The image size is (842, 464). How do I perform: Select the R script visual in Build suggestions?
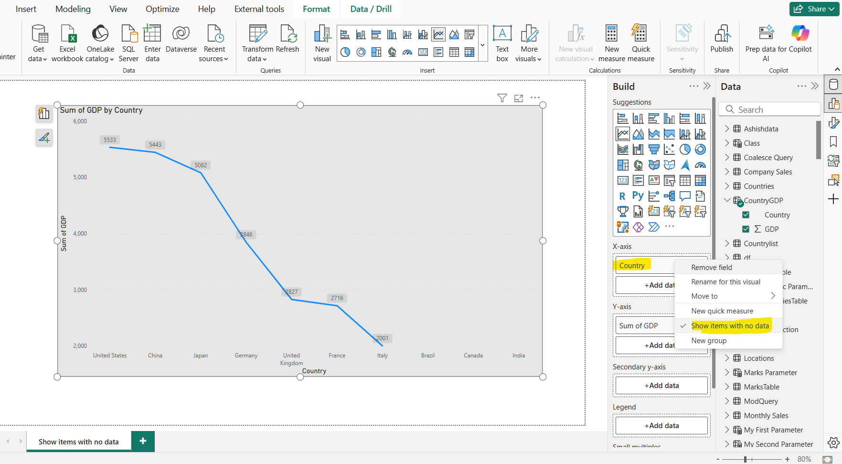[622, 195]
